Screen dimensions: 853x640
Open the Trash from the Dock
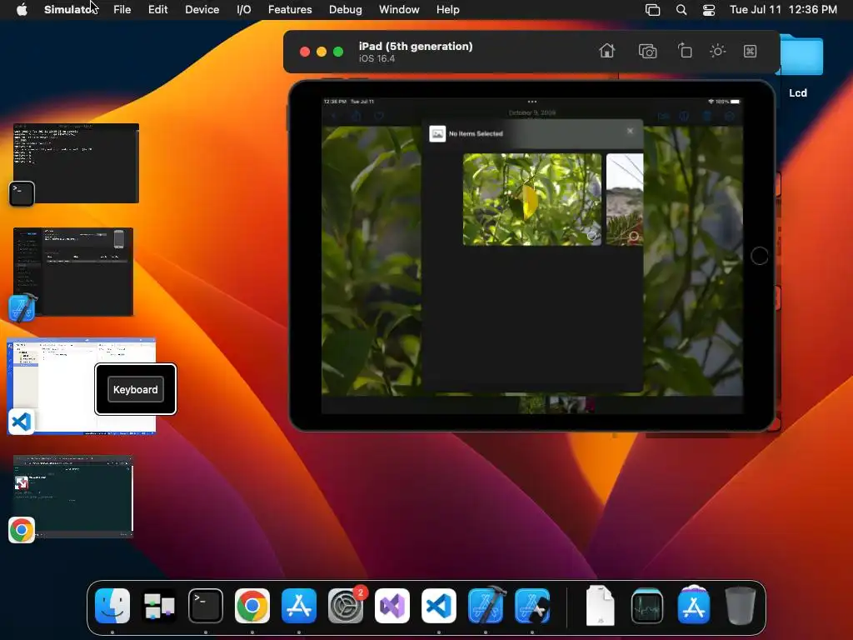click(741, 606)
